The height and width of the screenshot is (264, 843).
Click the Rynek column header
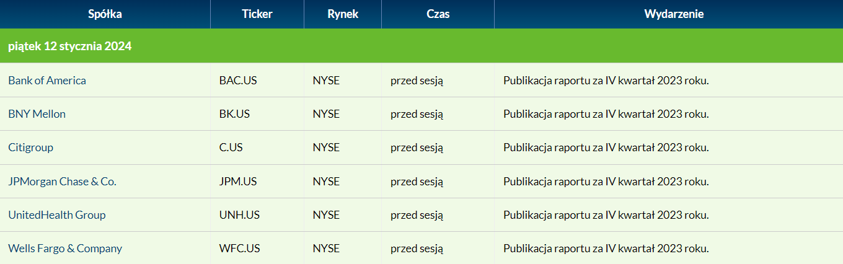click(343, 14)
